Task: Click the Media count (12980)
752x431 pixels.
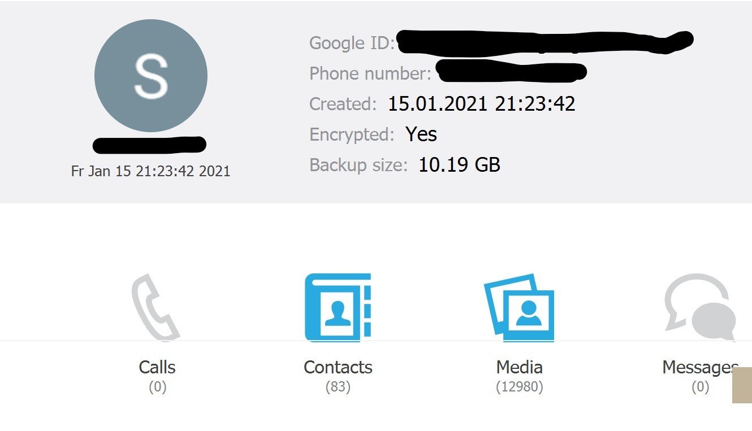Action: [519, 388]
